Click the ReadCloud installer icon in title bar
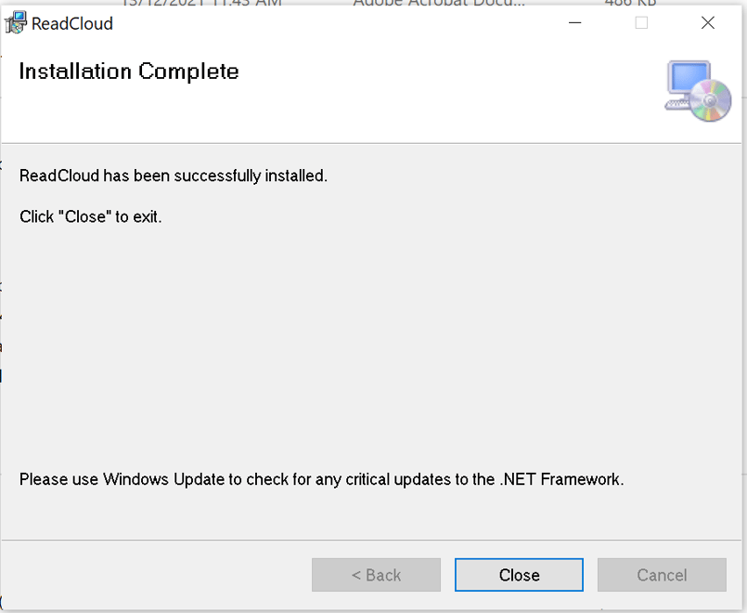 pyautogui.click(x=16, y=23)
